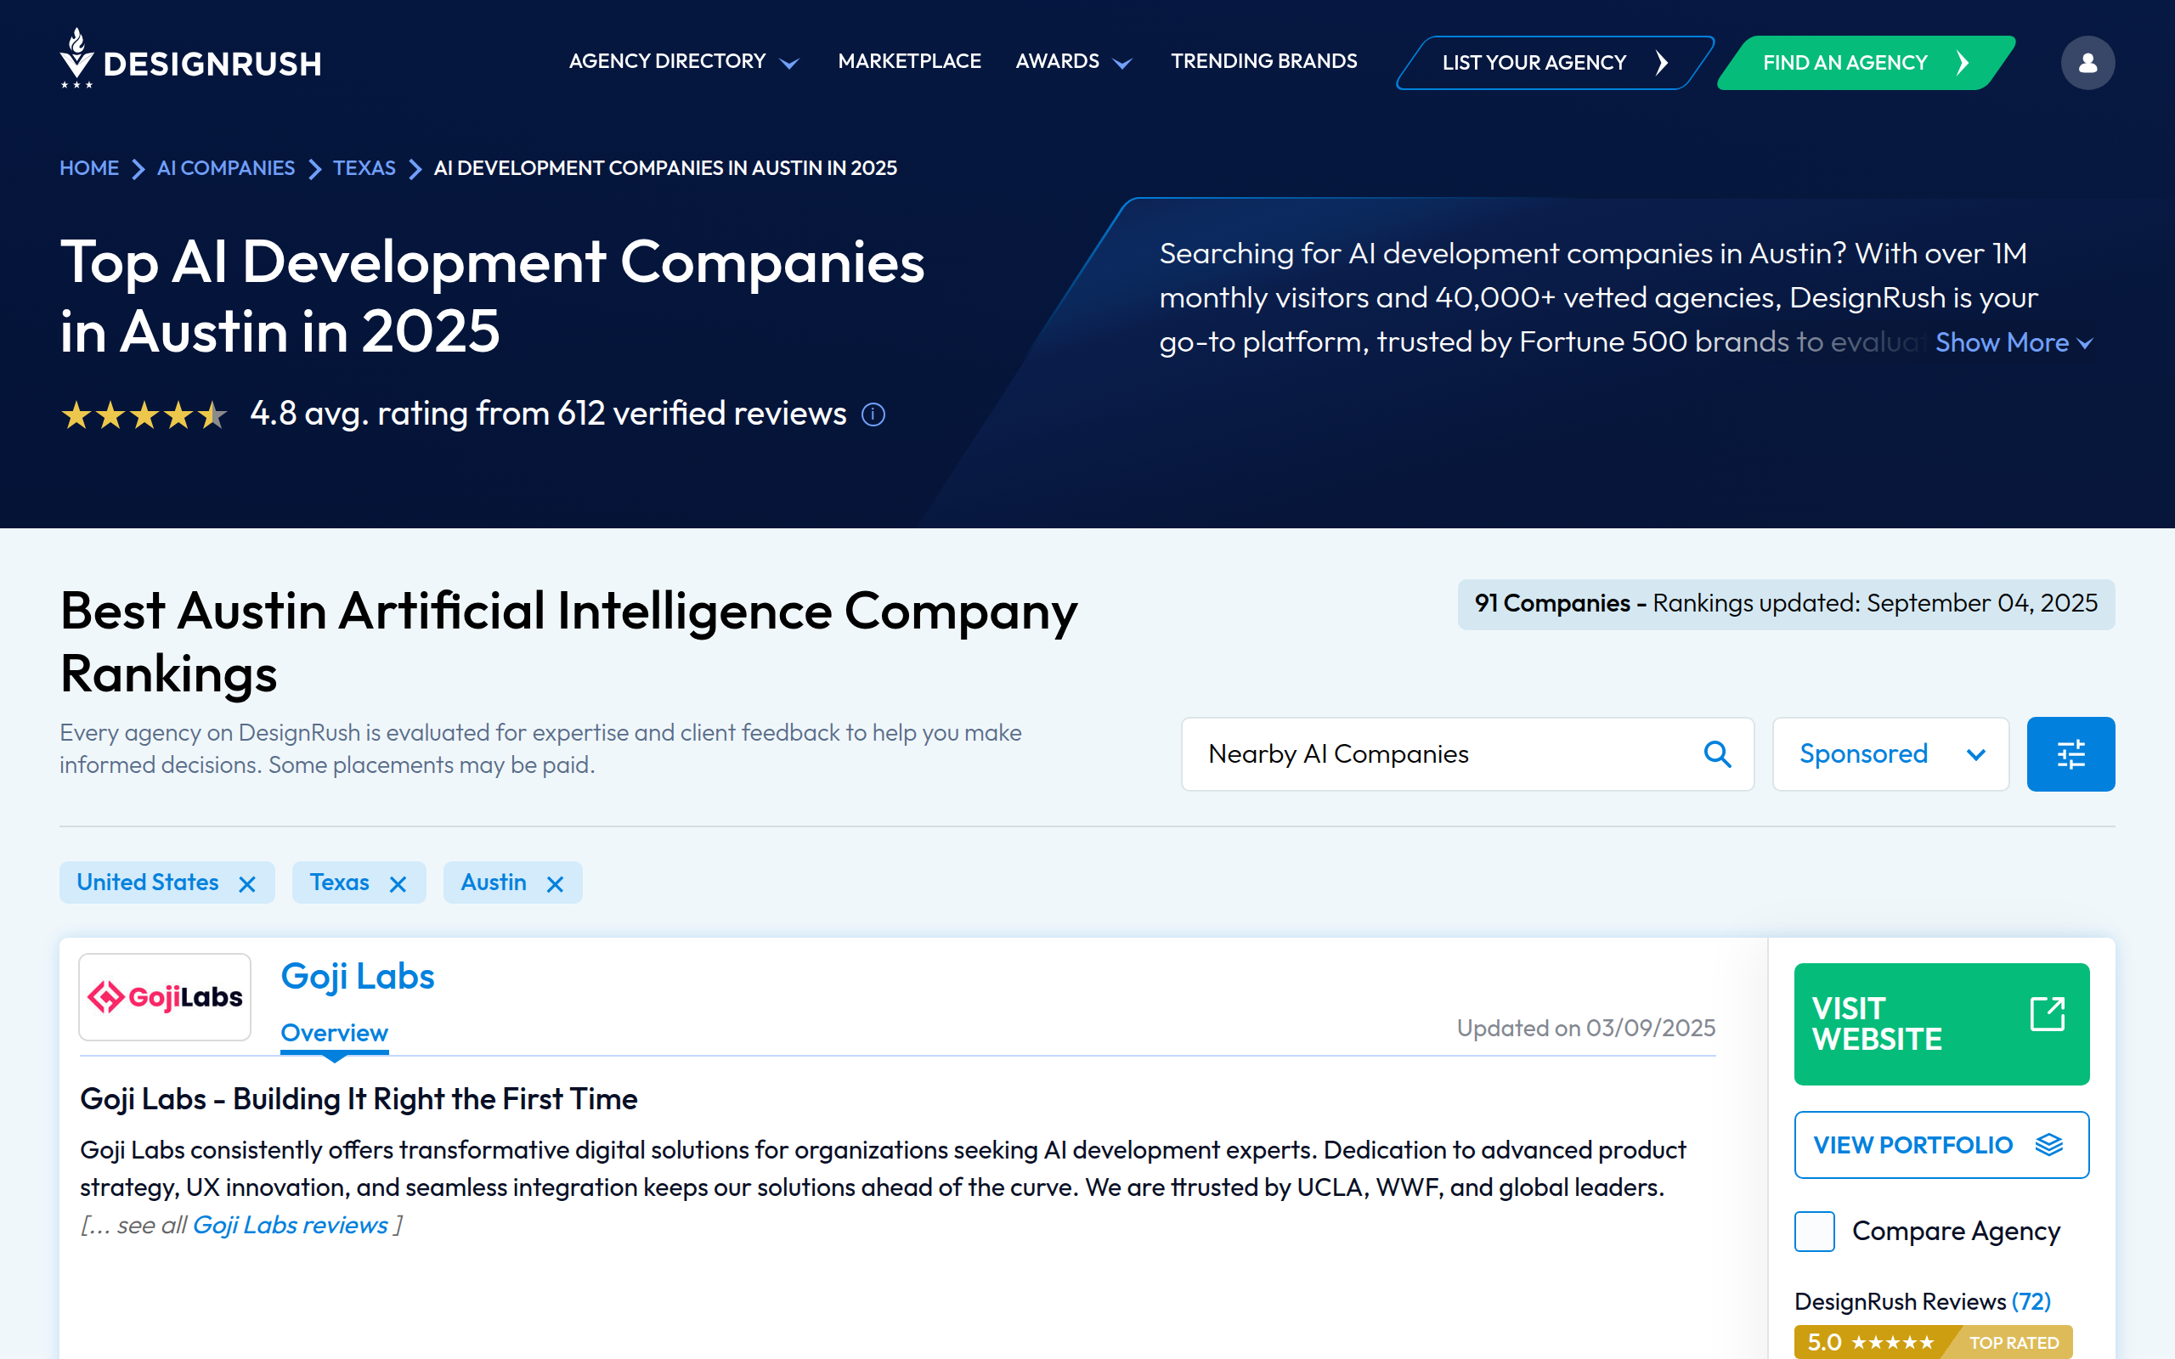Open the Goji Labs reviews link
Screen dimensions: 2175x1359
[x=290, y=1225]
